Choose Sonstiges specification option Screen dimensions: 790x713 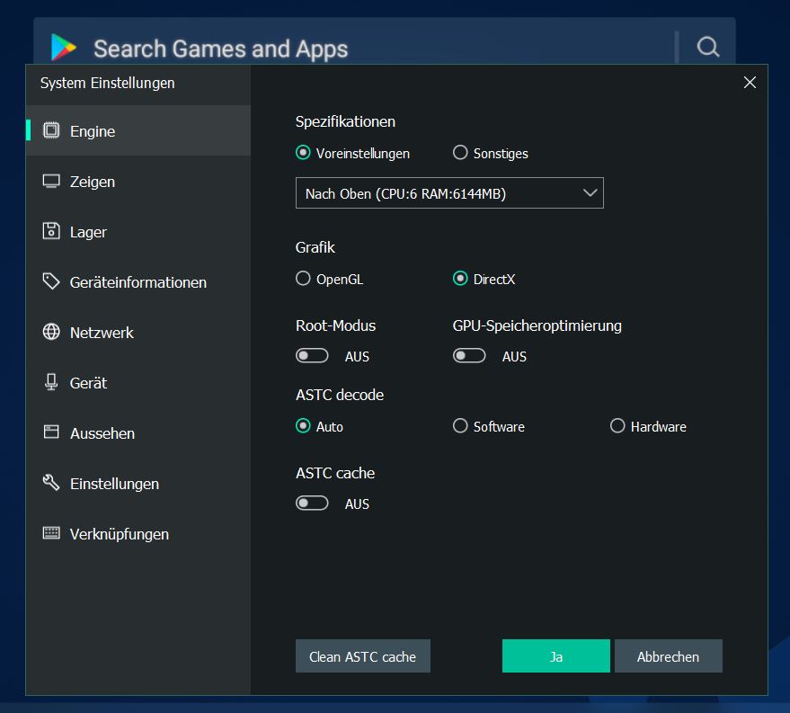[461, 153]
